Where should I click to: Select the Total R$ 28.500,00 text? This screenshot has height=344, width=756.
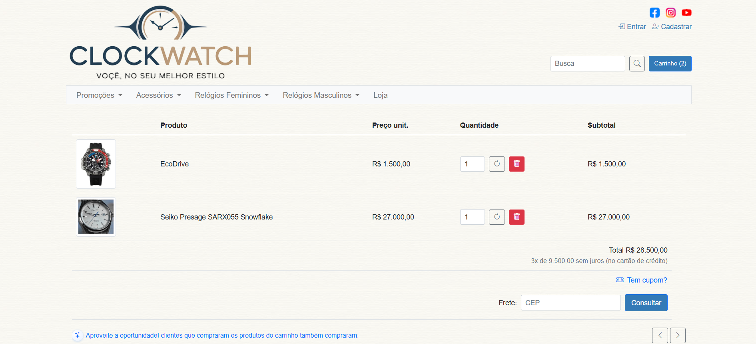638,250
